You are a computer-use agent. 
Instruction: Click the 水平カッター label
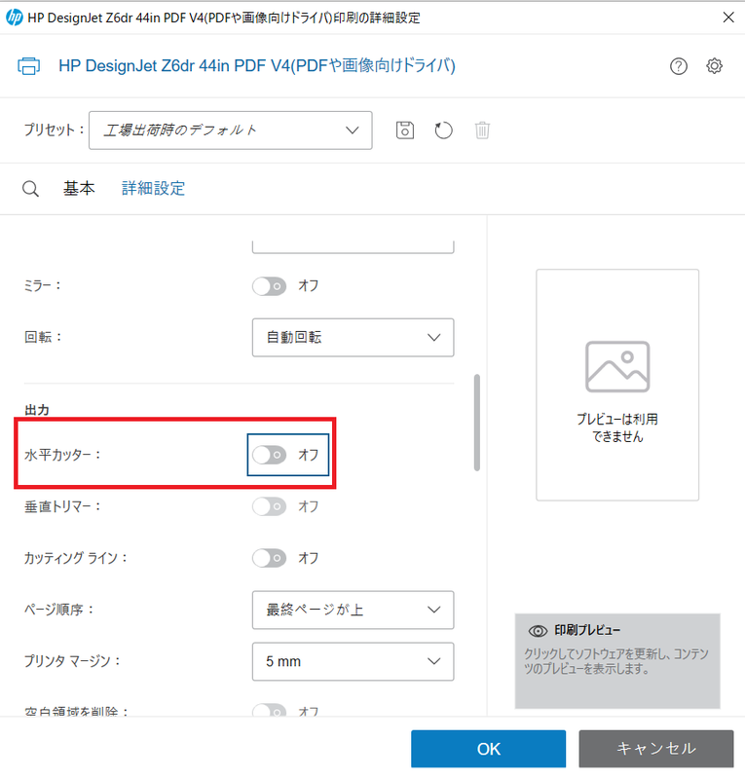(x=62, y=455)
